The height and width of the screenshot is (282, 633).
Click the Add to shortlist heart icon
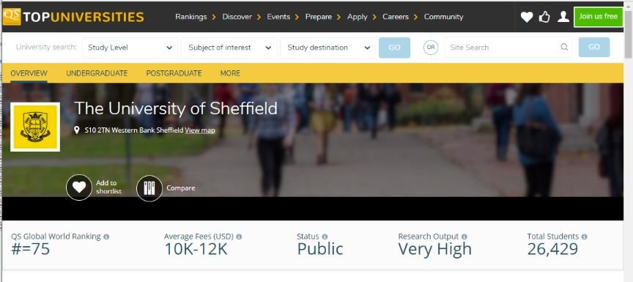(x=79, y=188)
